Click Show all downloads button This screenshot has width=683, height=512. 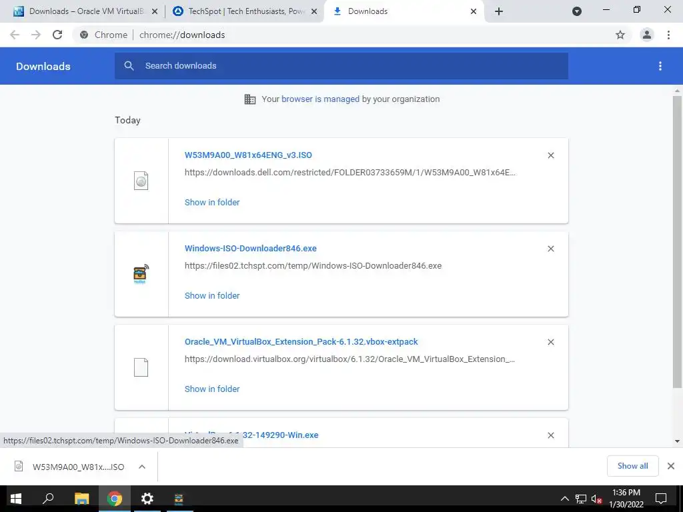pyautogui.click(x=632, y=466)
